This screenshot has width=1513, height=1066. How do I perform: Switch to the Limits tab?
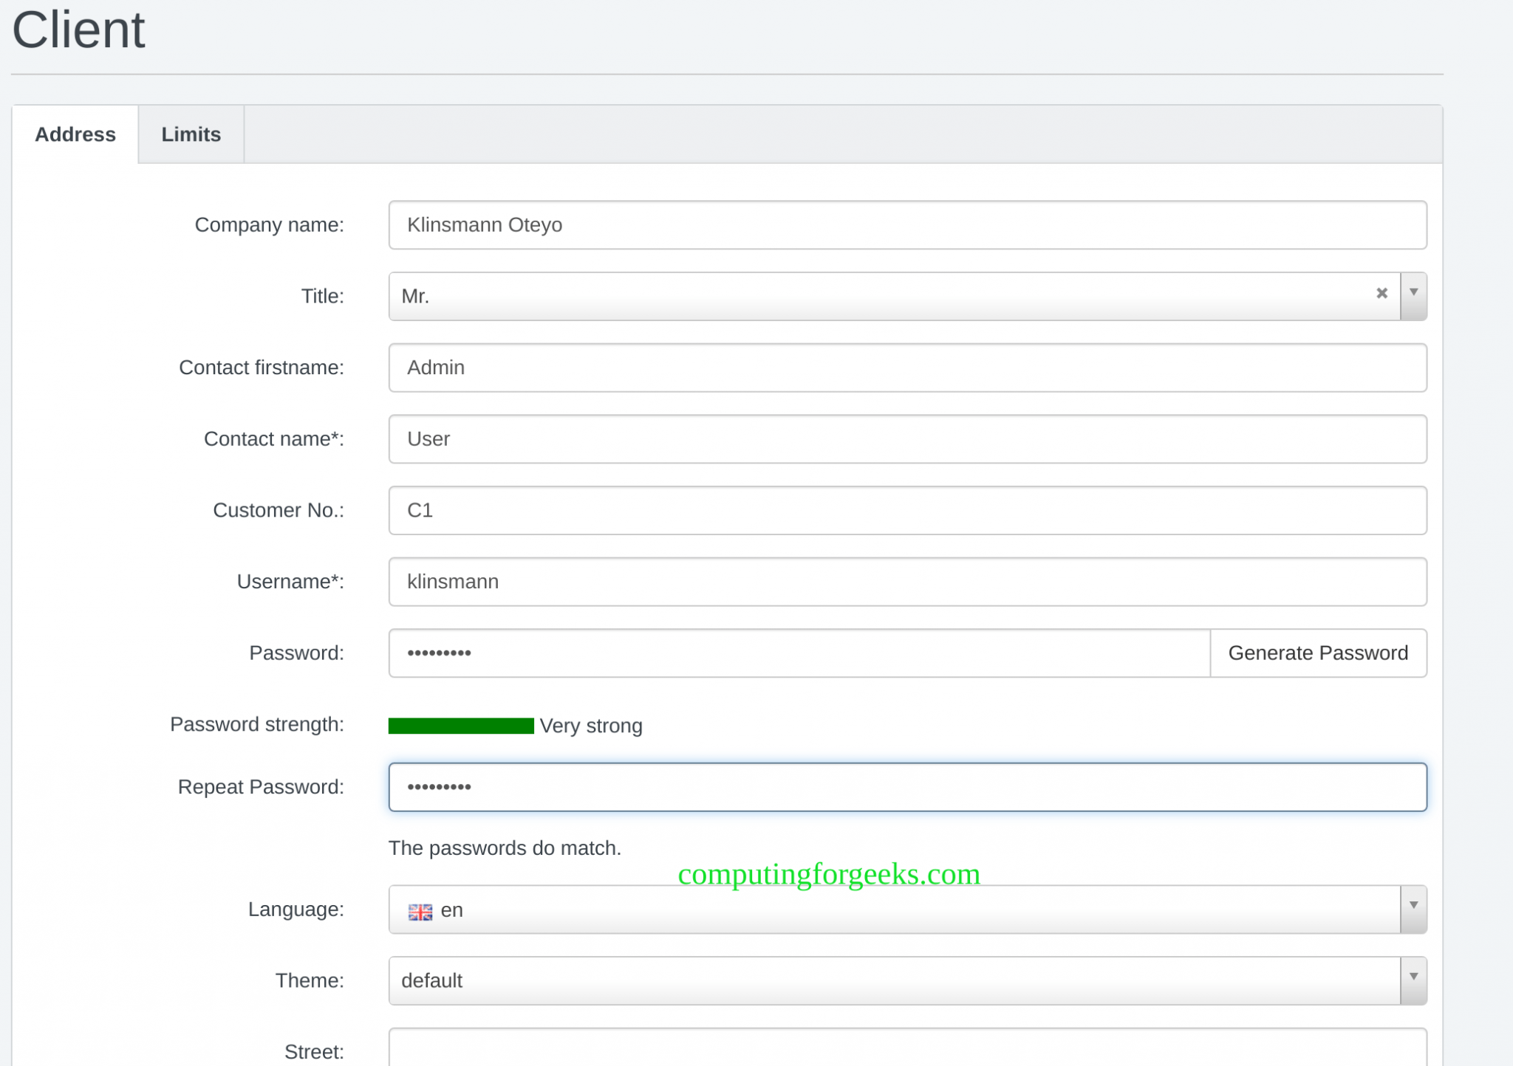coord(190,134)
